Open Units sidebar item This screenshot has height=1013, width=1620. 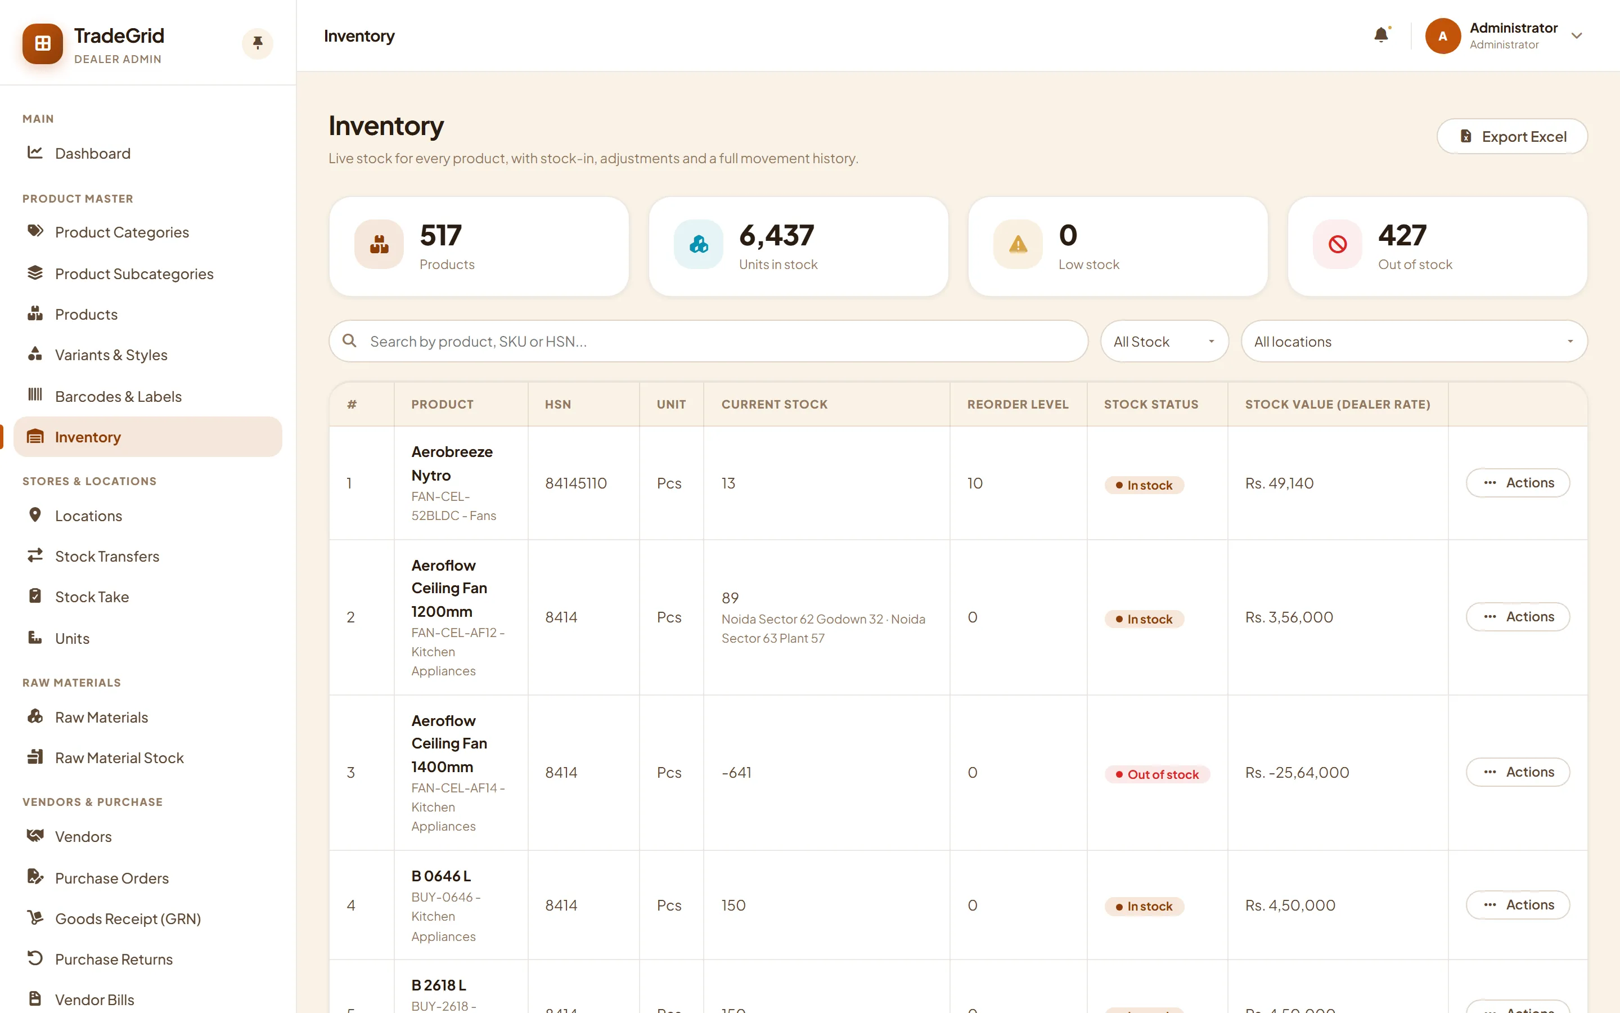(x=147, y=638)
